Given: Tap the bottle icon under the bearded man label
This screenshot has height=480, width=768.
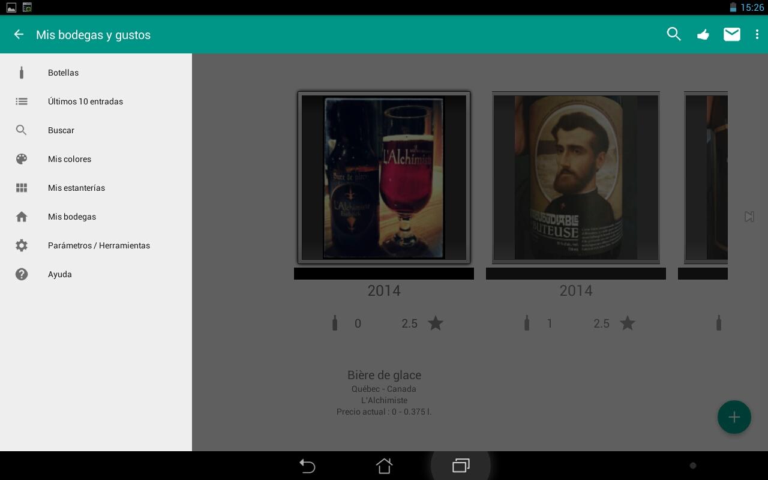Looking at the screenshot, I should tap(527, 323).
